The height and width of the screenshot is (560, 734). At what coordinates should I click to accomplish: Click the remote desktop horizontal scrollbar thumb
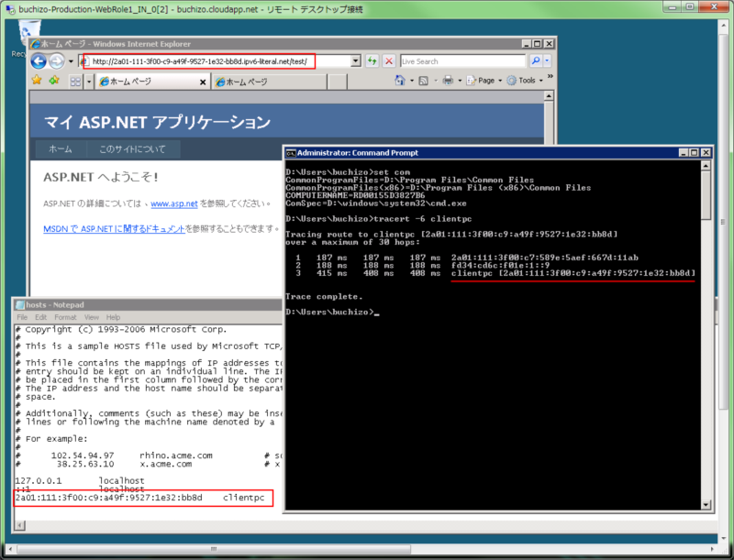pyautogui.click(x=214, y=549)
